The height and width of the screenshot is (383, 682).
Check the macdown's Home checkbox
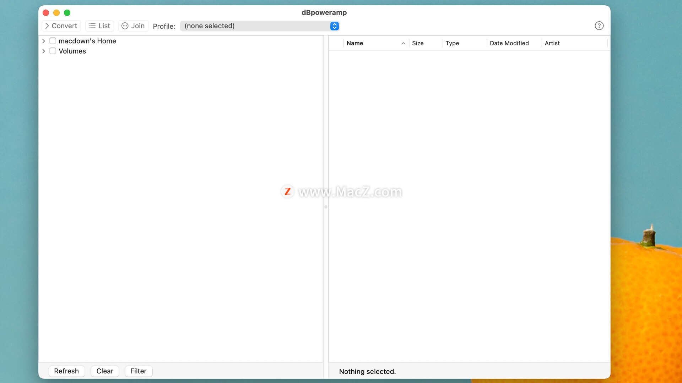point(53,41)
